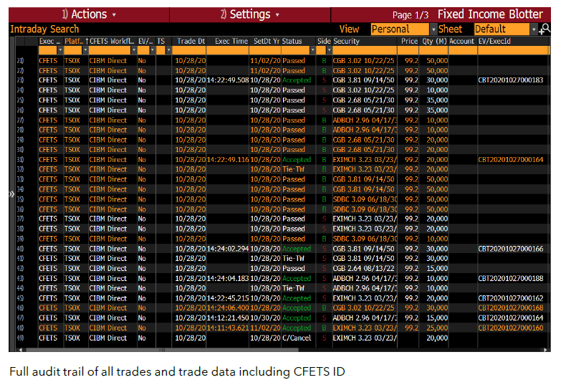Viewport: 561px width, 385px height.
Task: Click exec time 14:24:04.183
Action: click(x=228, y=279)
